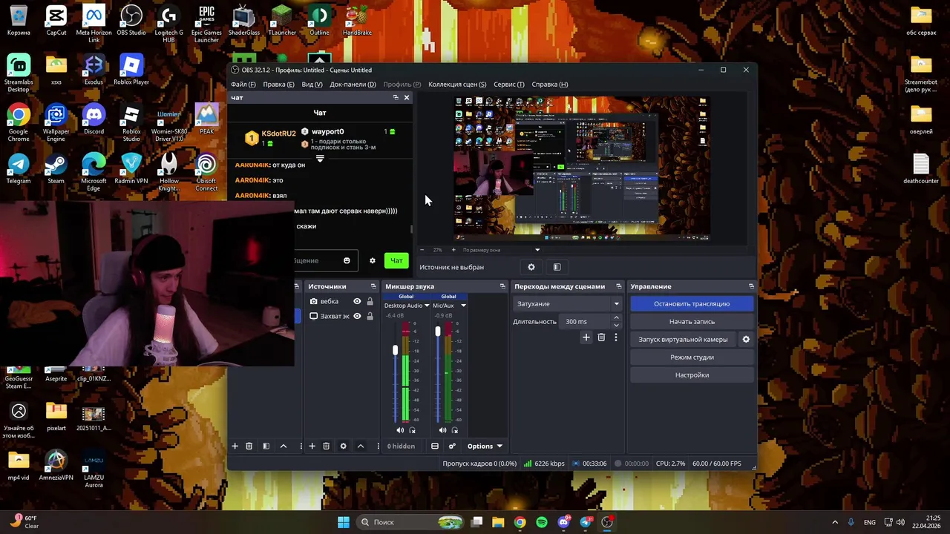Lock the вебка source
This screenshot has width=950, height=534.
coord(370,301)
